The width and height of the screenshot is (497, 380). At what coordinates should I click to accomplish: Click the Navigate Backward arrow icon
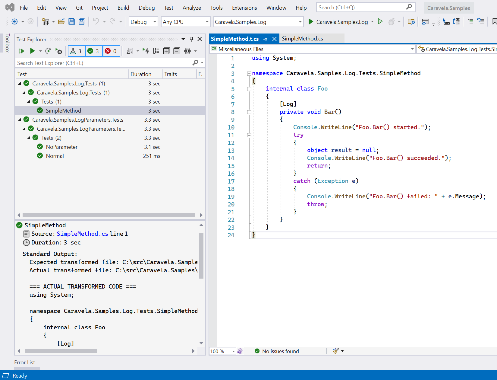[14, 22]
